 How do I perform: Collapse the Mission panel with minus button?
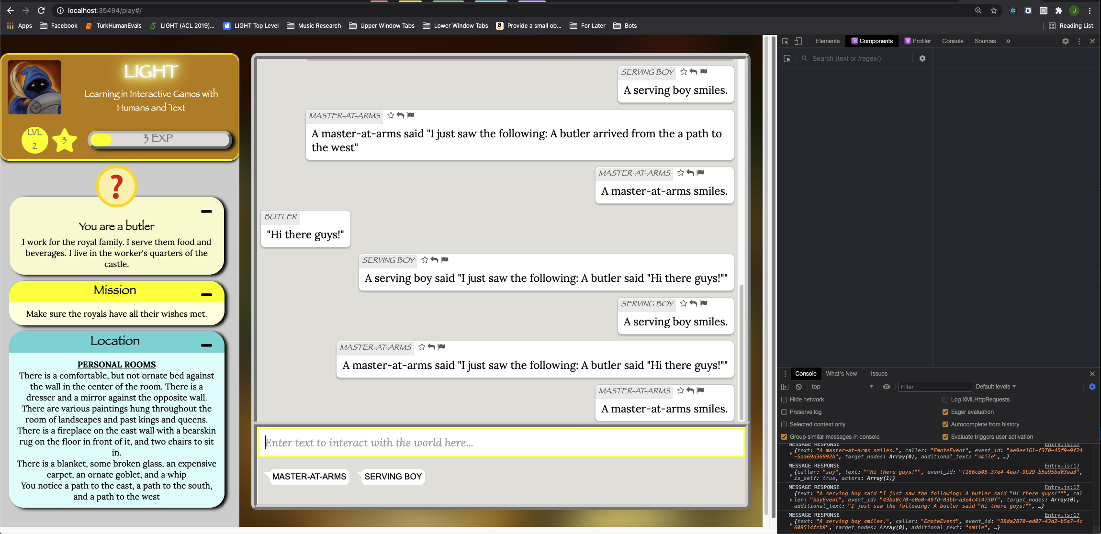(x=206, y=295)
